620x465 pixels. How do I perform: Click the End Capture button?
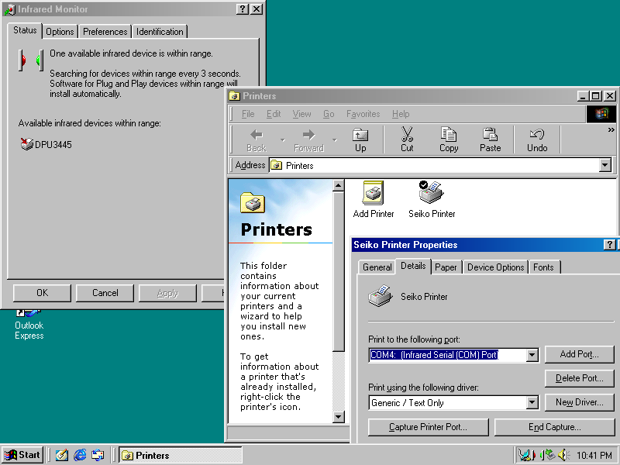point(554,427)
